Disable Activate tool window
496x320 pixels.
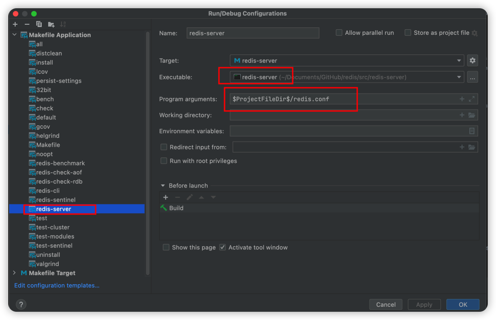(x=222, y=247)
